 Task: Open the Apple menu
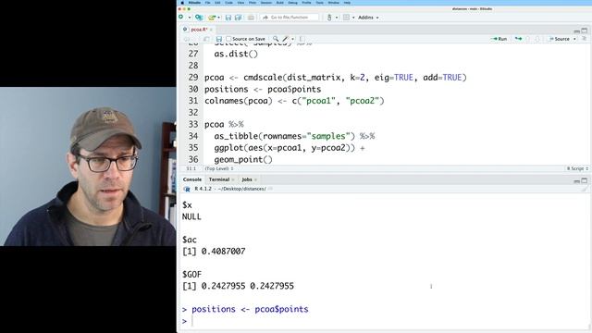[x=182, y=3]
